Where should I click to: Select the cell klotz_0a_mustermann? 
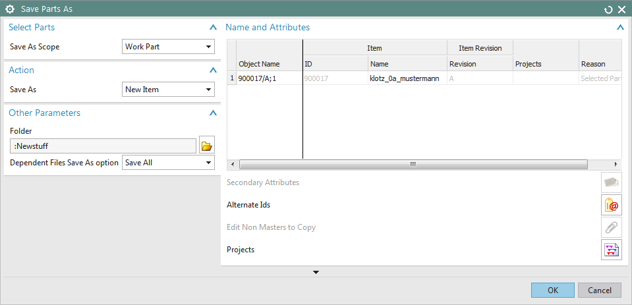click(x=407, y=78)
